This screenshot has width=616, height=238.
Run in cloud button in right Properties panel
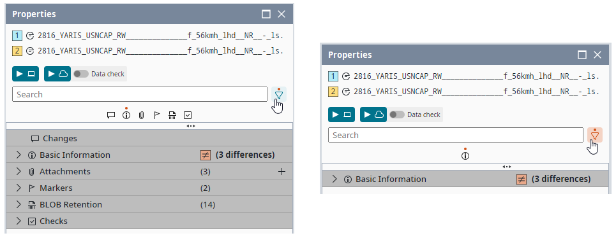pos(373,115)
